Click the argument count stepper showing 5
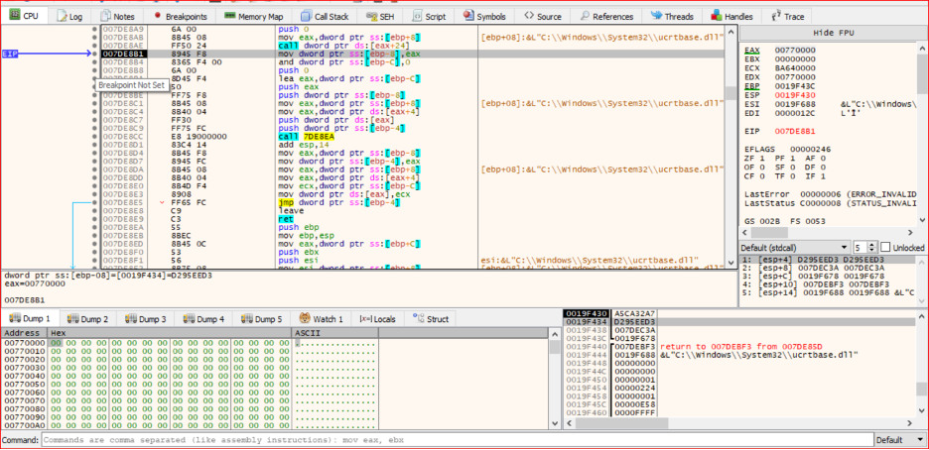Image resolution: width=929 pixels, height=450 pixels. point(863,247)
